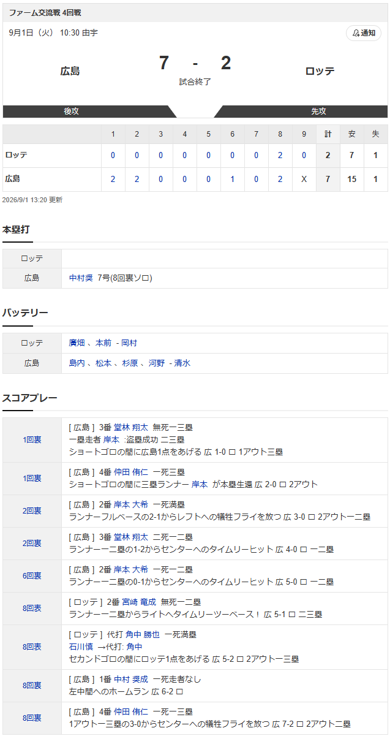This screenshot has height=736, width=390.
Task: Open 2回裏 label of 堂林 翔太 timely hit
Action: click(x=32, y=544)
